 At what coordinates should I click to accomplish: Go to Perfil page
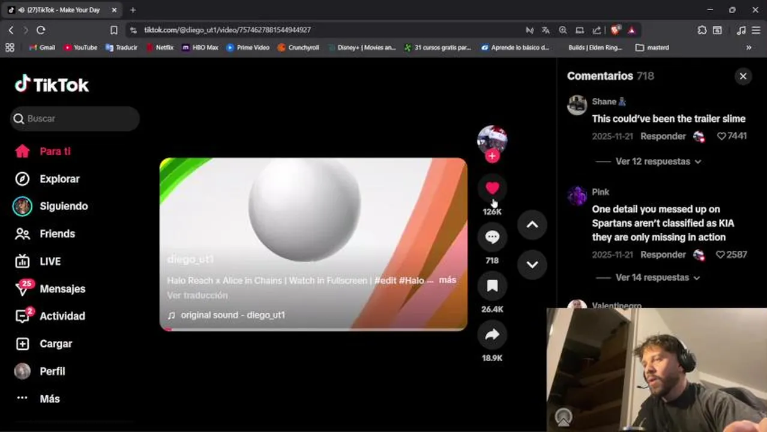(x=40, y=371)
